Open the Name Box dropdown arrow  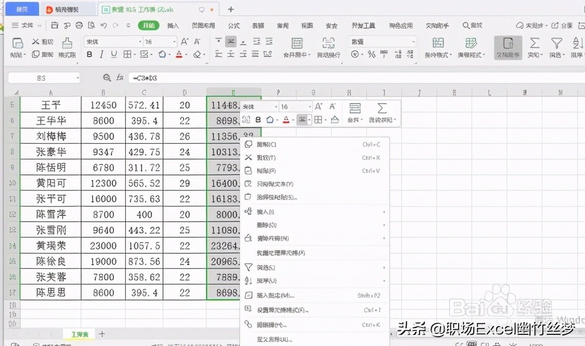coord(78,78)
